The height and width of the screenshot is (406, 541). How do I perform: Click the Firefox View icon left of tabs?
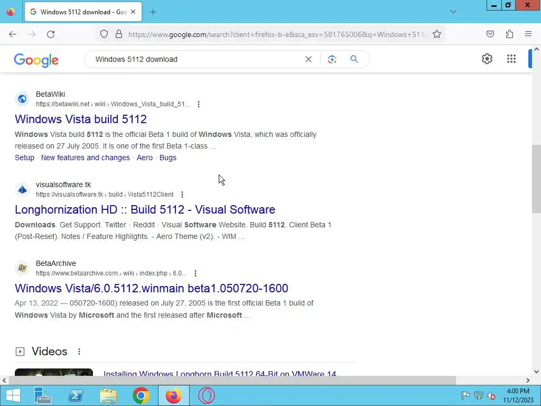[11, 12]
